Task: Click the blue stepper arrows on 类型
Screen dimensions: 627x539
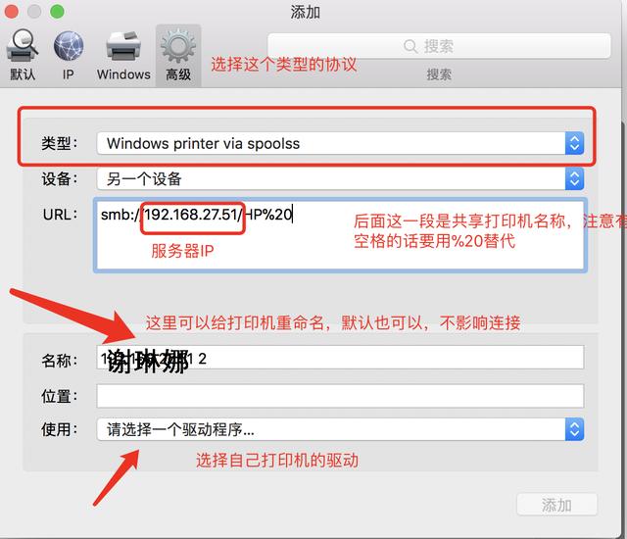Action: pos(575,143)
